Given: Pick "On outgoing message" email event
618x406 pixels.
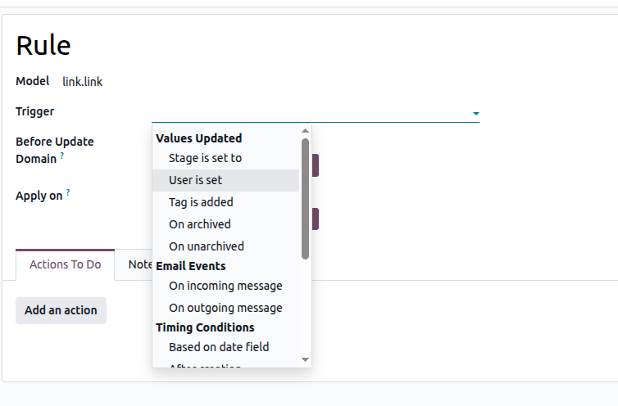Looking at the screenshot, I should [x=225, y=308].
